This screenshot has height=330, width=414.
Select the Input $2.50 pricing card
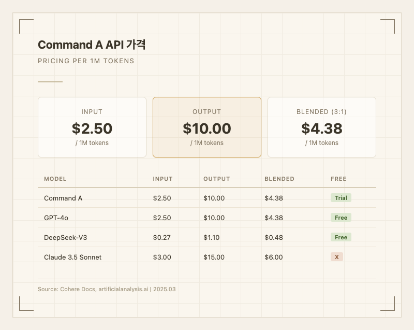pos(92,127)
